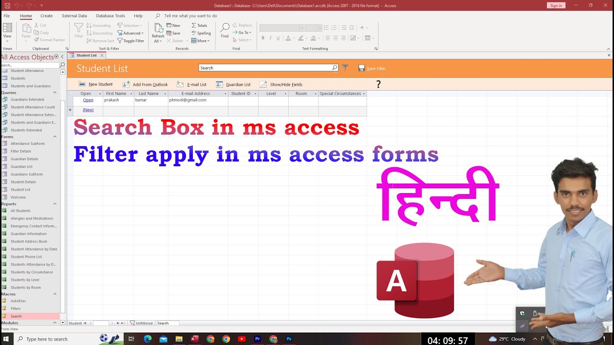
Task: Select the Search macro in navigation pane
Action: [30, 316]
